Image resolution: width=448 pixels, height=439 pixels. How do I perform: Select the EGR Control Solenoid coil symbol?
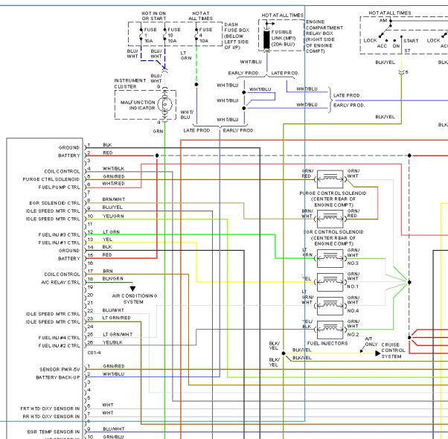point(330,219)
